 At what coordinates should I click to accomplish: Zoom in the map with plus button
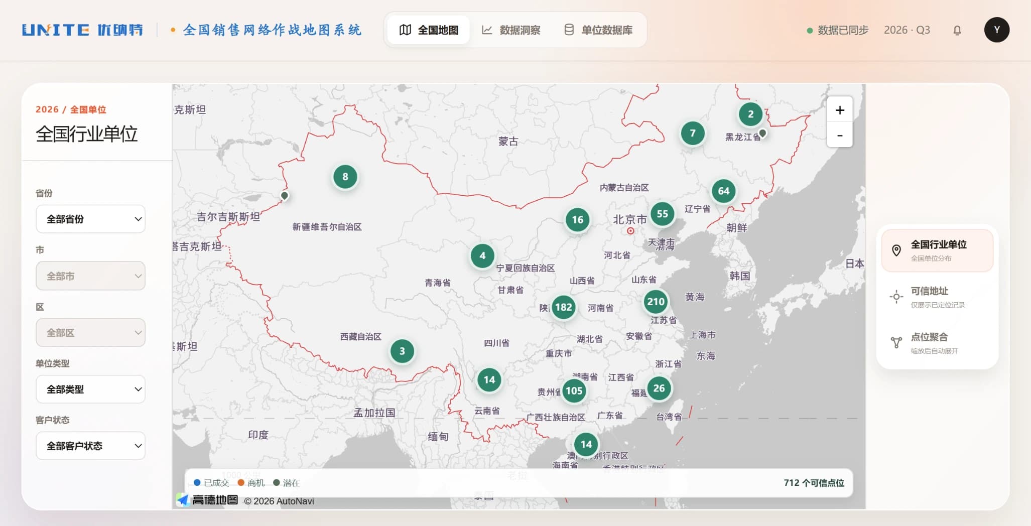tap(840, 110)
